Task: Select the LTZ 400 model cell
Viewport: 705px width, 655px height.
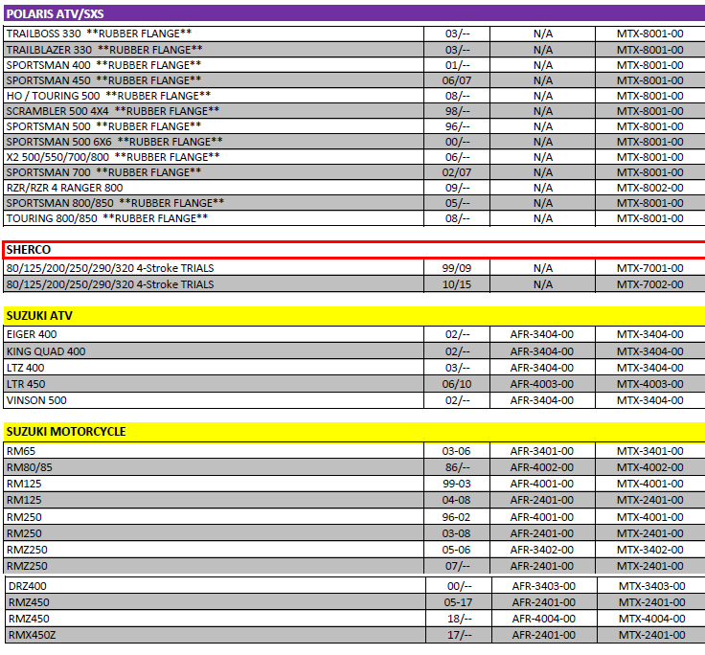Action: [214, 368]
